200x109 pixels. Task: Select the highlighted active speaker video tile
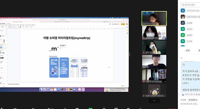(x=154, y=18)
